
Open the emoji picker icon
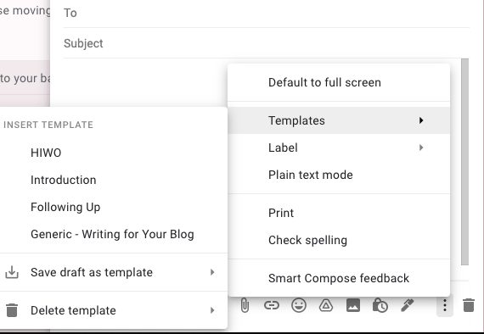(x=299, y=305)
